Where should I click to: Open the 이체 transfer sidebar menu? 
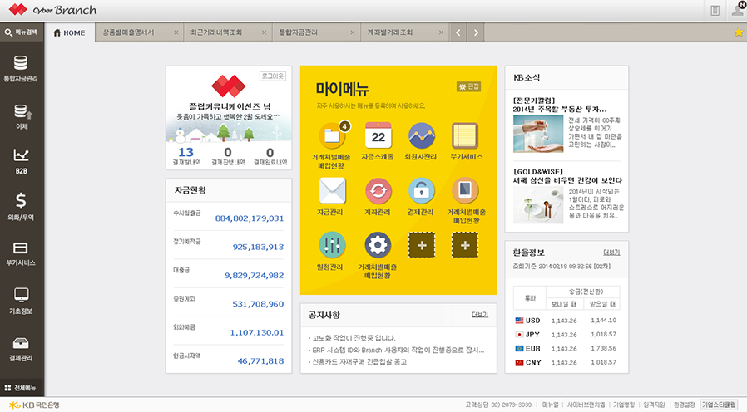click(x=22, y=116)
